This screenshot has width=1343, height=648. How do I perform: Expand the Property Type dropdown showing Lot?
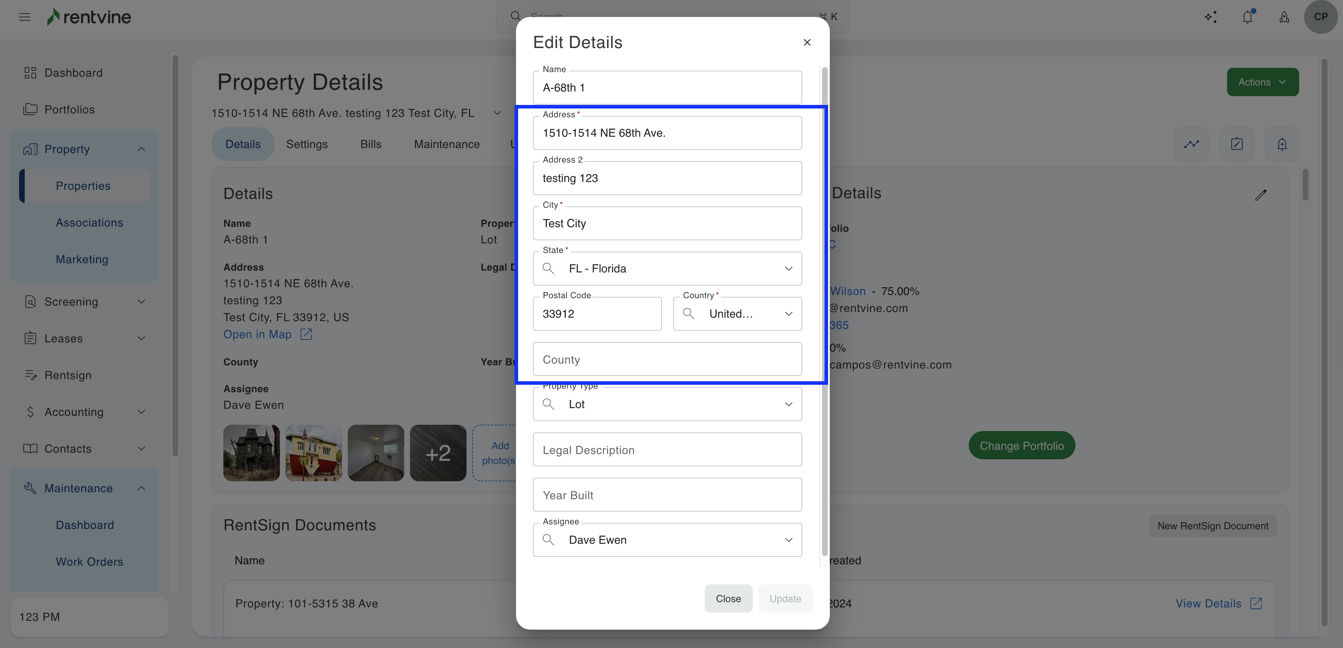tap(788, 405)
